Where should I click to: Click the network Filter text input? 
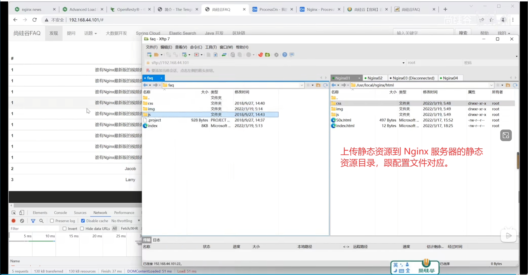(35, 228)
